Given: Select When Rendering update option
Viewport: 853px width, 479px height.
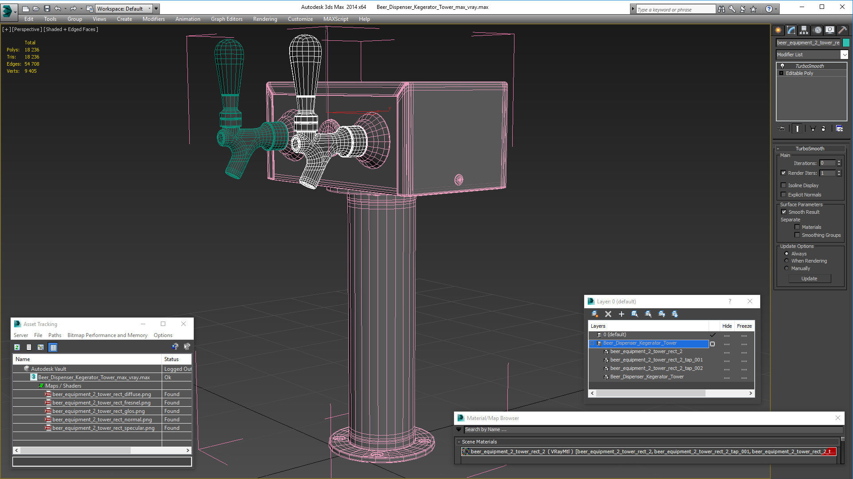Looking at the screenshot, I should [x=787, y=261].
